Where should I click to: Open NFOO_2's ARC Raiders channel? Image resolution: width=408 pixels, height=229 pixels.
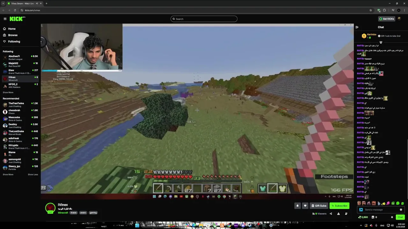(x=20, y=86)
